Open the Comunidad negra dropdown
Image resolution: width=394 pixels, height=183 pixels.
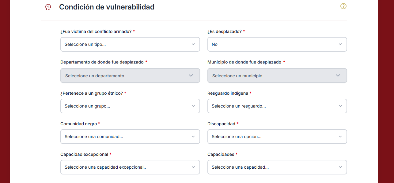coord(130,137)
